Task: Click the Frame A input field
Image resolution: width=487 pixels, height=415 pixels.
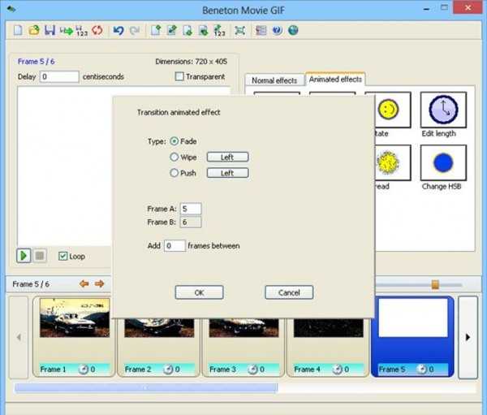Action: (x=191, y=209)
